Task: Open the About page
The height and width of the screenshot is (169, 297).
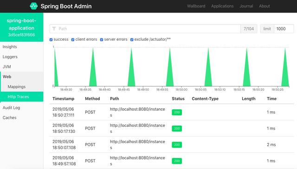Action: coord(265,6)
